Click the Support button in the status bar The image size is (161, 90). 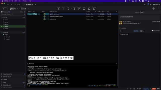[x=146, y=89]
